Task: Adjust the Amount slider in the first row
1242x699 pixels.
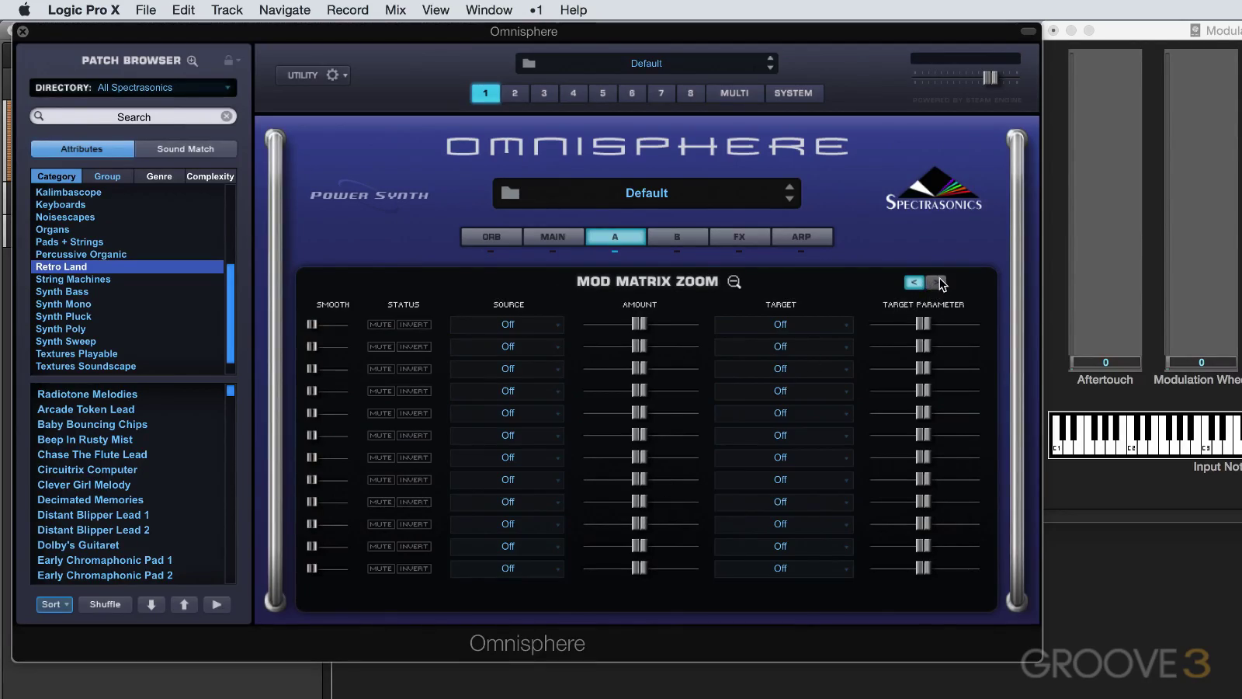Action: (x=639, y=325)
